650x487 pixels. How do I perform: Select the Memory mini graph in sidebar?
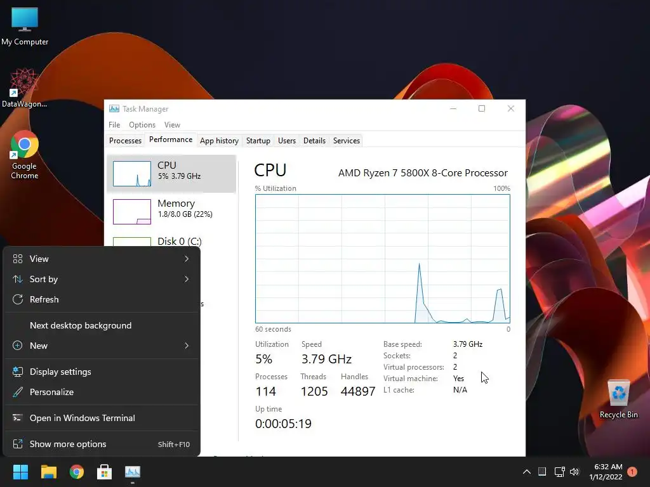(x=132, y=212)
